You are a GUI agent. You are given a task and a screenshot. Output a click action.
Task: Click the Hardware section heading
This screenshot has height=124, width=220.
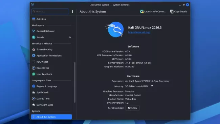133,76
